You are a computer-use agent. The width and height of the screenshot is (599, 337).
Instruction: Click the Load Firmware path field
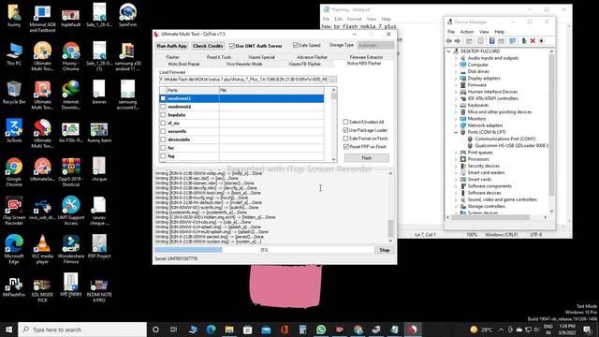243,80
